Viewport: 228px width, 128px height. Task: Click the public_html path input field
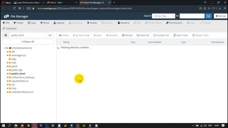pyautogui.click(x=28, y=35)
